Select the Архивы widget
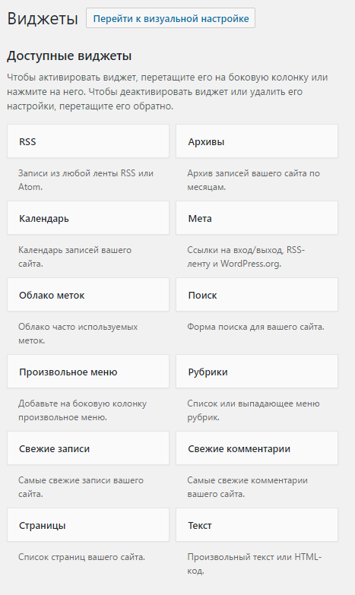 click(x=257, y=141)
